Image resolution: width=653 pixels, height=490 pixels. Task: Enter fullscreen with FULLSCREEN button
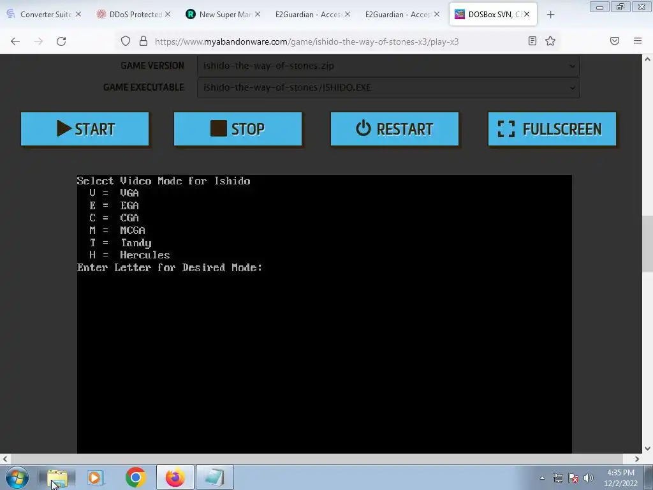pos(552,129)
